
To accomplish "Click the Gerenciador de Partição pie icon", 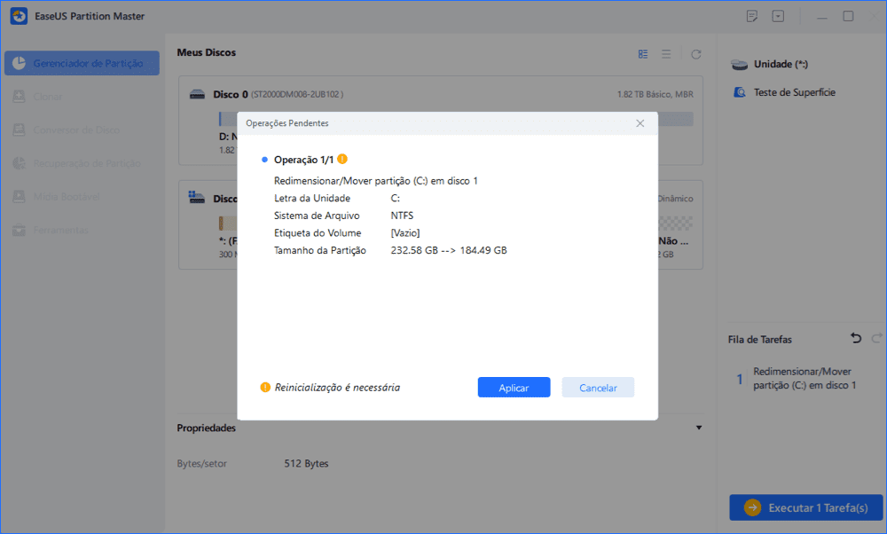I will click(x=20, y=63).
